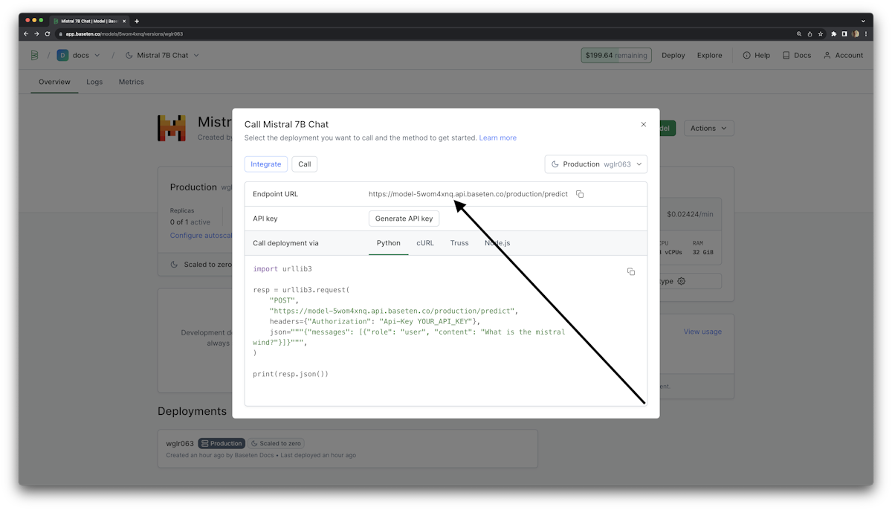Screen dimensions: 892x510
Task: Open the browser three-dot menu
Action: [866, 33]
